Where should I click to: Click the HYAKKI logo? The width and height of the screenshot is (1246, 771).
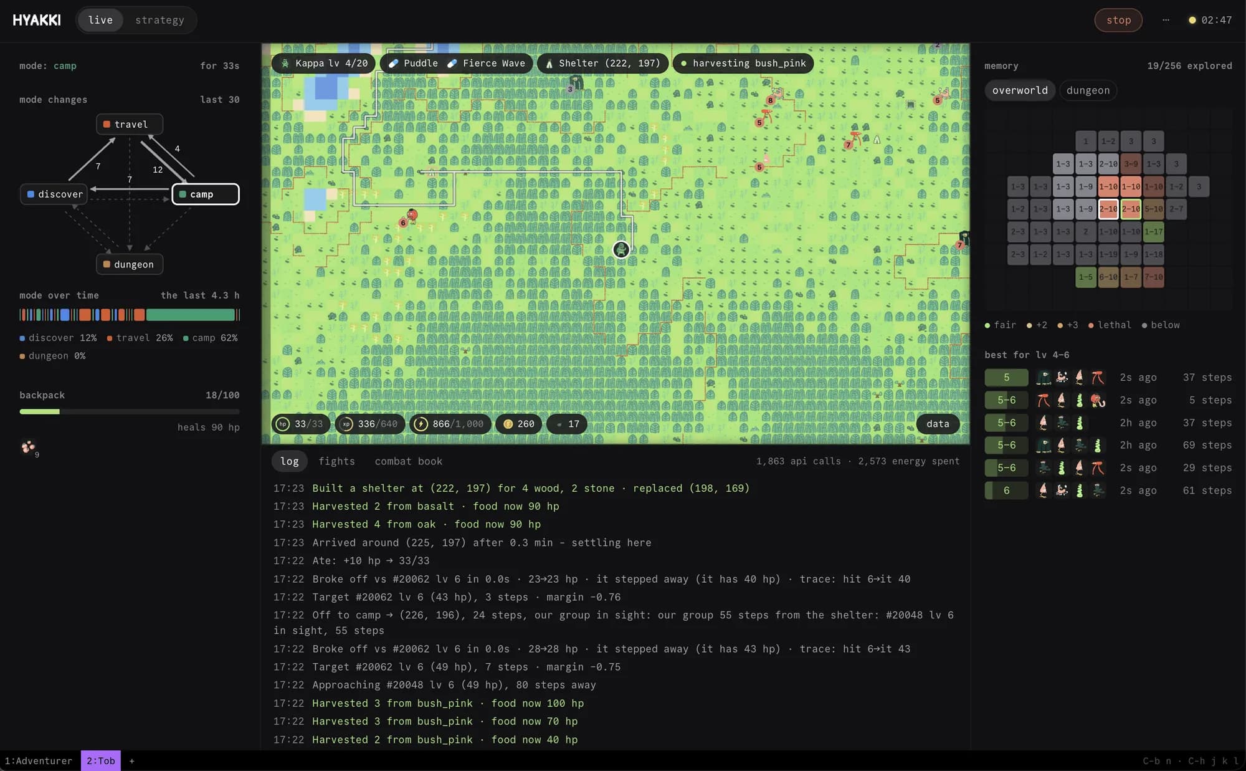point(37,20)
